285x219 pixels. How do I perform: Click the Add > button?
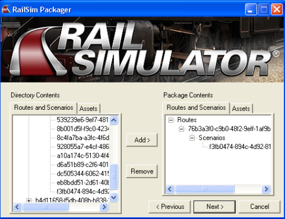pyautogui.click(x=142, y=140)
